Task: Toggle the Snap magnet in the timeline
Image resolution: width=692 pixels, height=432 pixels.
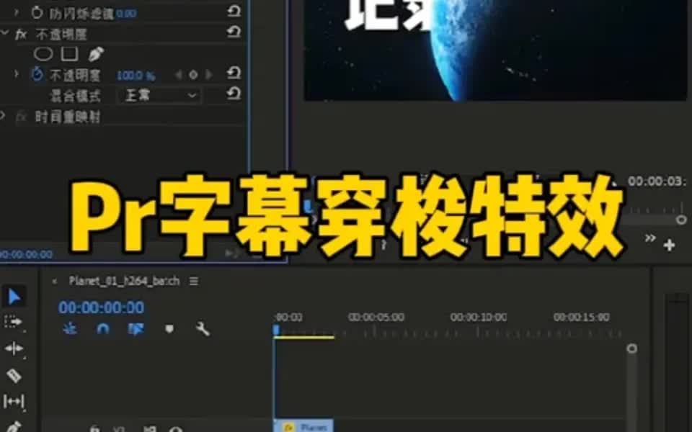Action: (x=102, y=328)
